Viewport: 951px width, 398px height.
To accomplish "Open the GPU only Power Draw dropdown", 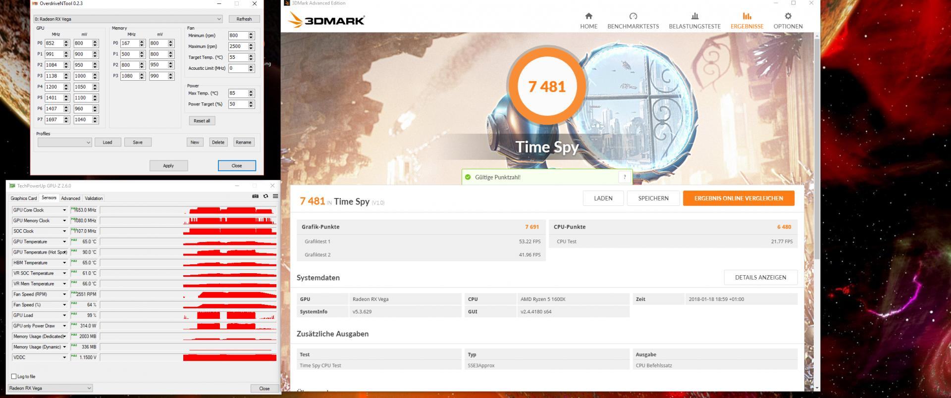I will (64, 326).
